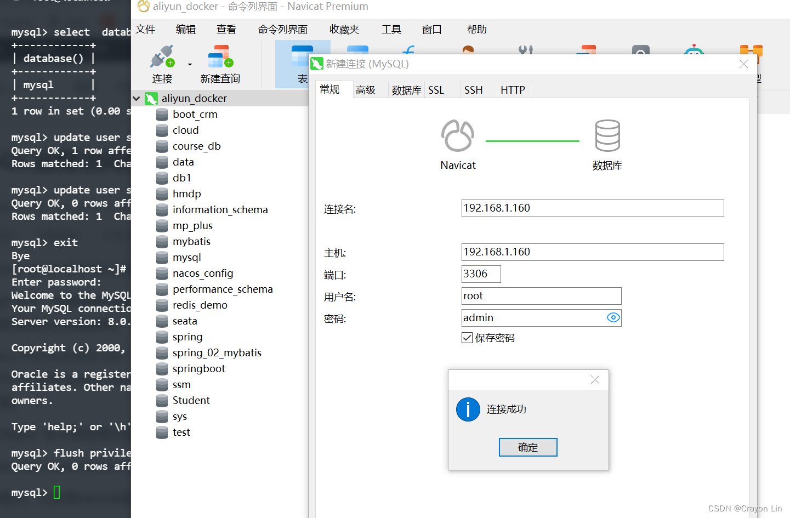Click the test database name
This screenshot has width=790, height=518.
click(x=181, y=432)
